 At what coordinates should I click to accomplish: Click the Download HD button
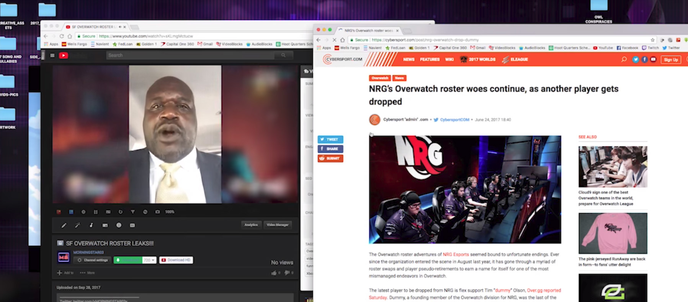(176, 260)
